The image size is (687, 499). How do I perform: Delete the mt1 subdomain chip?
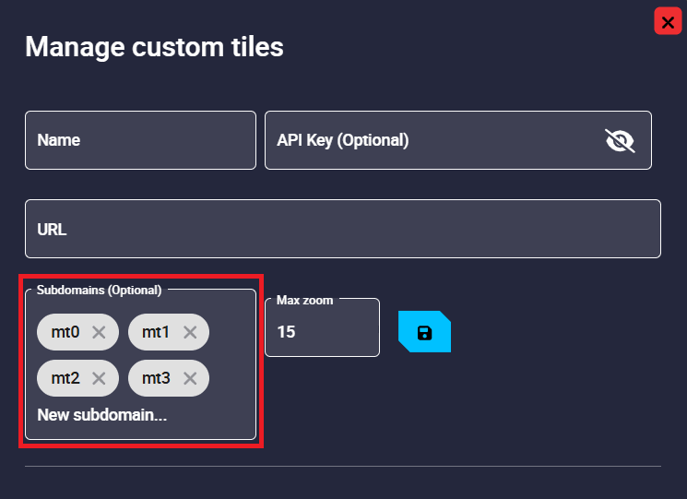pyautogui.click(x=190, y=332)
